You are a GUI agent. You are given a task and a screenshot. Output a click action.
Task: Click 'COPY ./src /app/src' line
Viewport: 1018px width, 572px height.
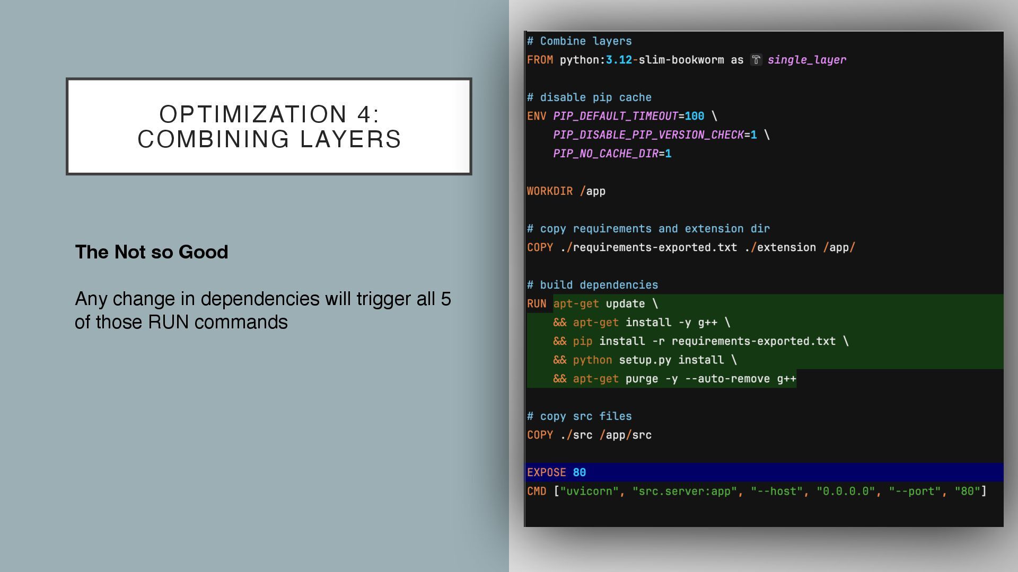pyautogui.click(x=589, y=435)
